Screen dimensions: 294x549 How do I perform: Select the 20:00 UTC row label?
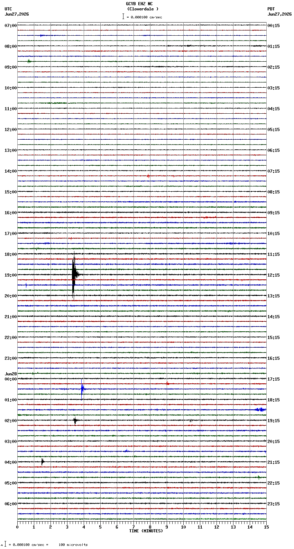[11, 296]
